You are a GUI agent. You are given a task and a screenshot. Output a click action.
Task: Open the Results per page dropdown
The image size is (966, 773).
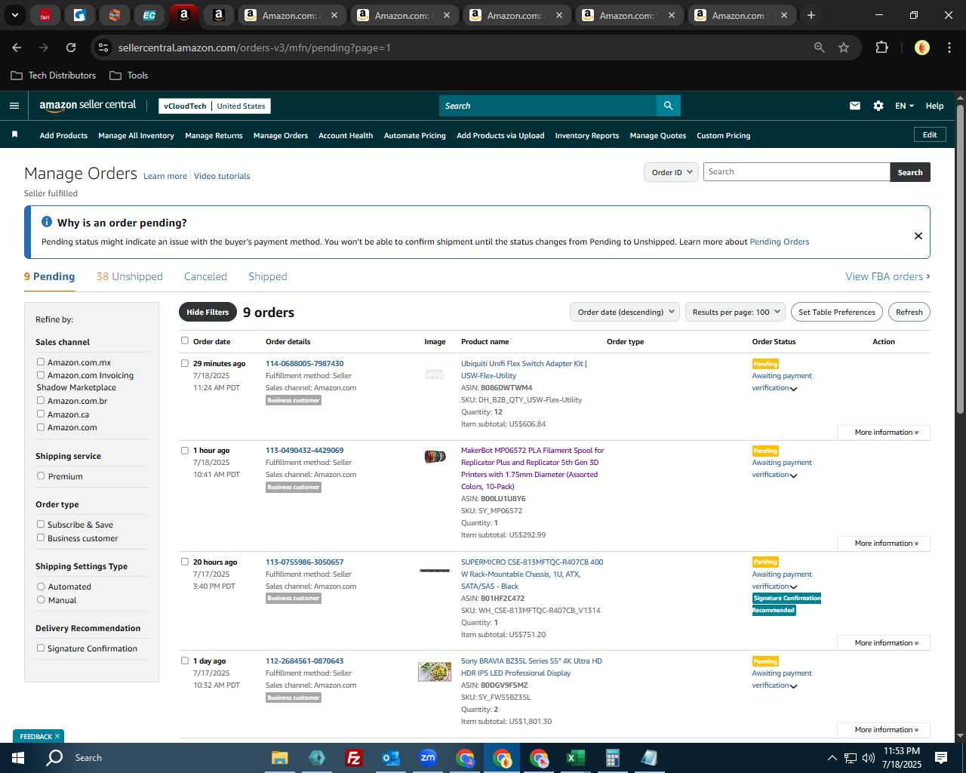[x=735, y=312]
